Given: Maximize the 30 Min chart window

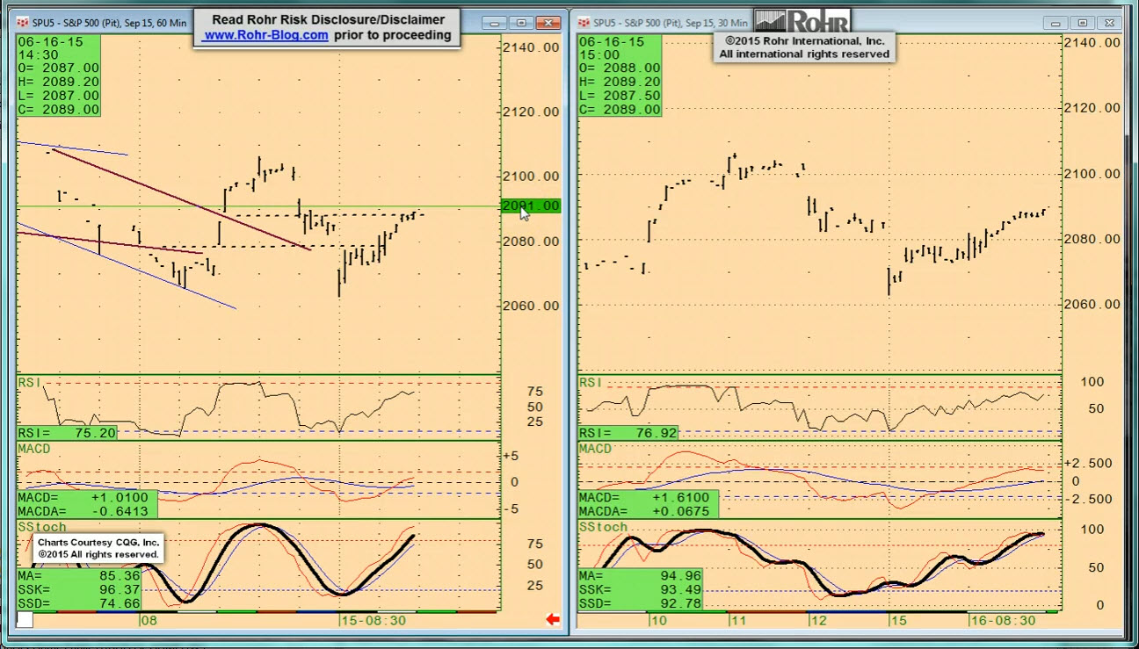Looking at the screenshot, I should 1083,23.
